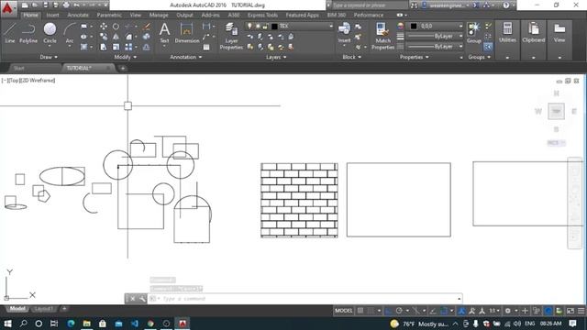Screen dimensions: 587x330
Task: Open File Explorer from the taskbar
Action: click(86, 324)
